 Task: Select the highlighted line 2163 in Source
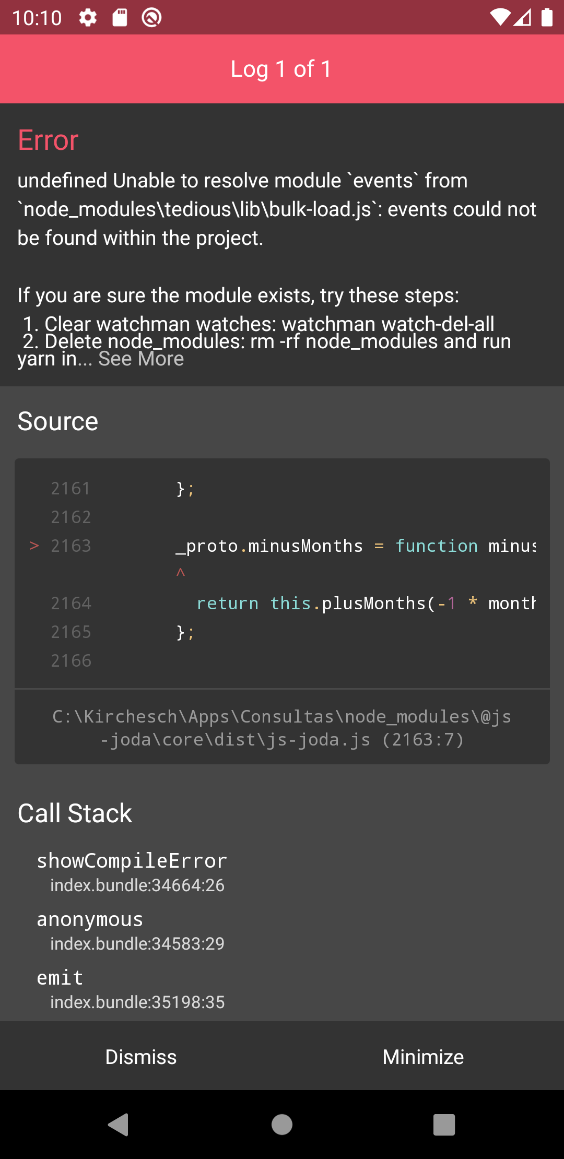(282, 546)
